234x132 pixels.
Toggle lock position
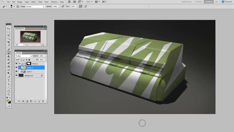[27, 60]
